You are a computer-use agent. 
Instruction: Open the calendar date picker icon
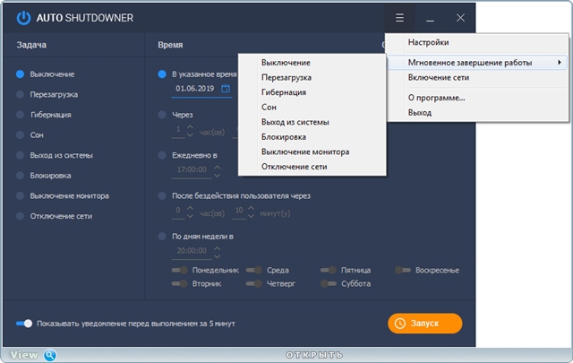click(x=226, y=88)
